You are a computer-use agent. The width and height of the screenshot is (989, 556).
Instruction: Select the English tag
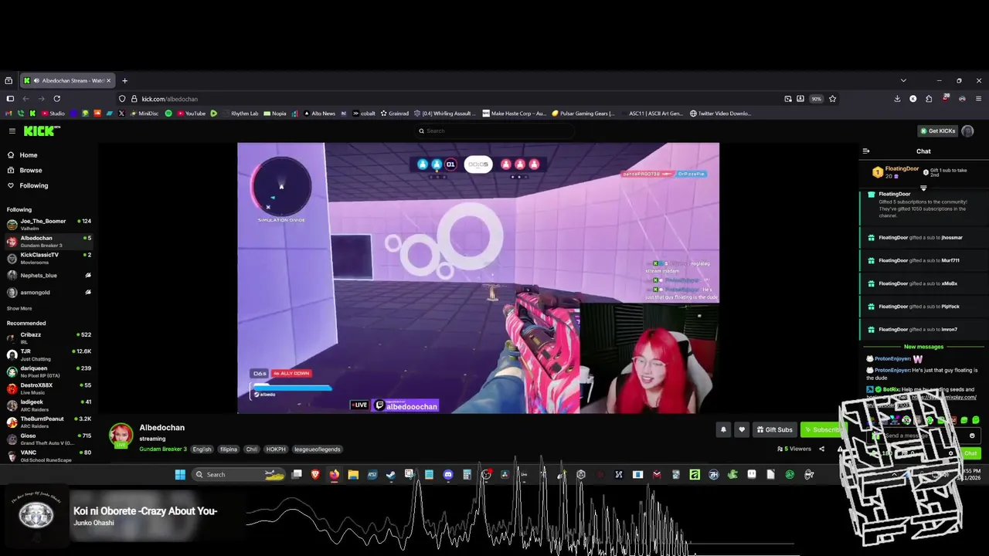click(202, 449)
